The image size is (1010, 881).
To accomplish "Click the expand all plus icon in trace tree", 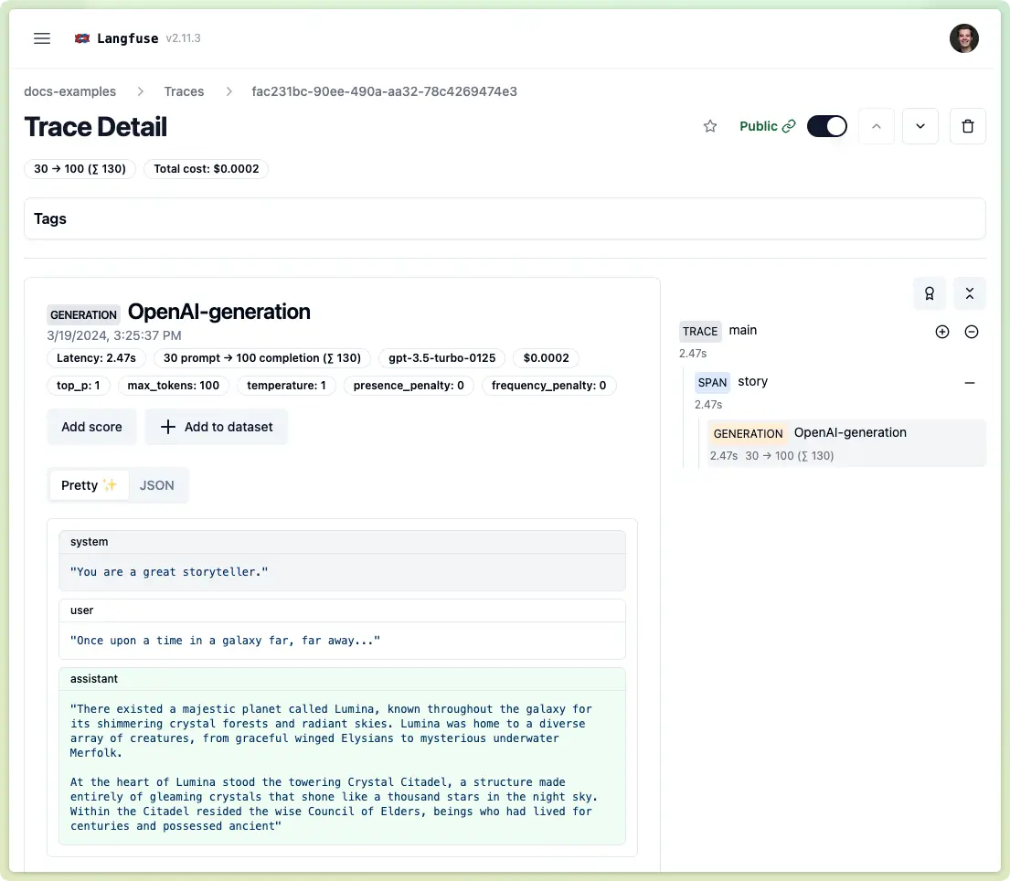I will (941, 331).
